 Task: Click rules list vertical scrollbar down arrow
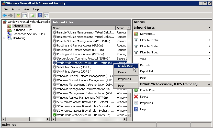pyautogui.click(x=129, y=115)
